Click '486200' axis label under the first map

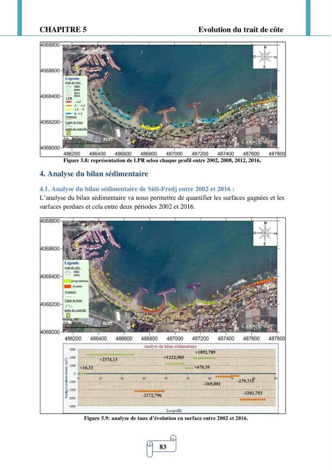[73, 154]
